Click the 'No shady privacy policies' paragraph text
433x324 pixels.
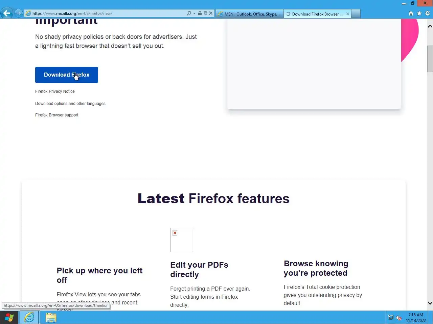[116, 42]
